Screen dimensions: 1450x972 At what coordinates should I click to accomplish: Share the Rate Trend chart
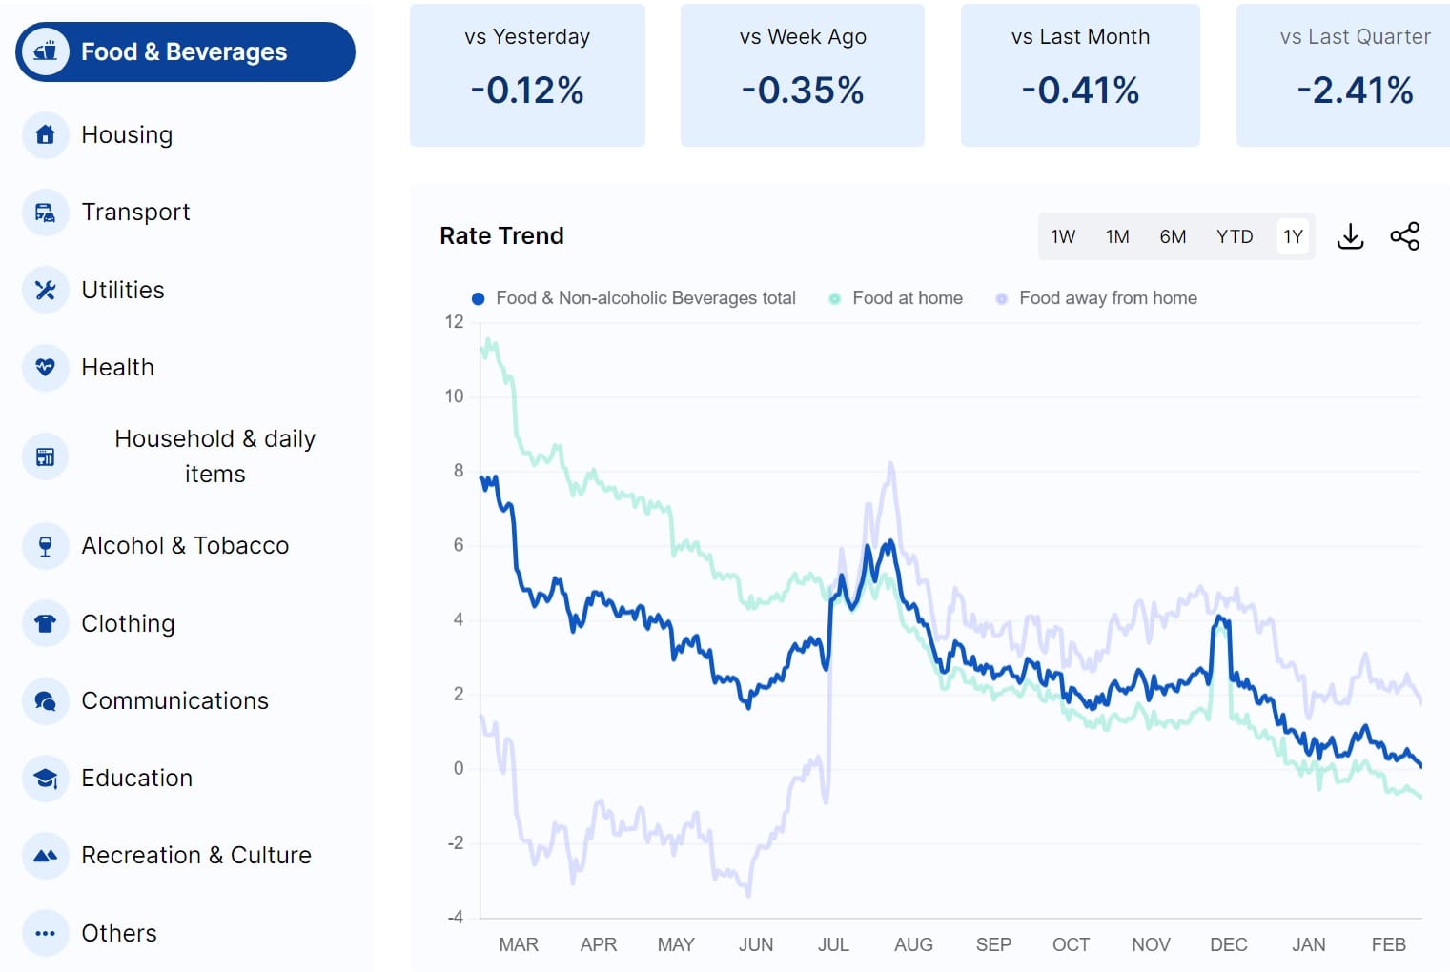(1404, 236)
